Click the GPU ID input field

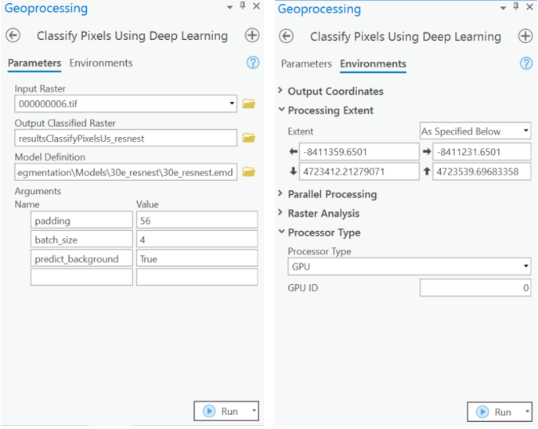pyautogui.click(x=475, y=288)
